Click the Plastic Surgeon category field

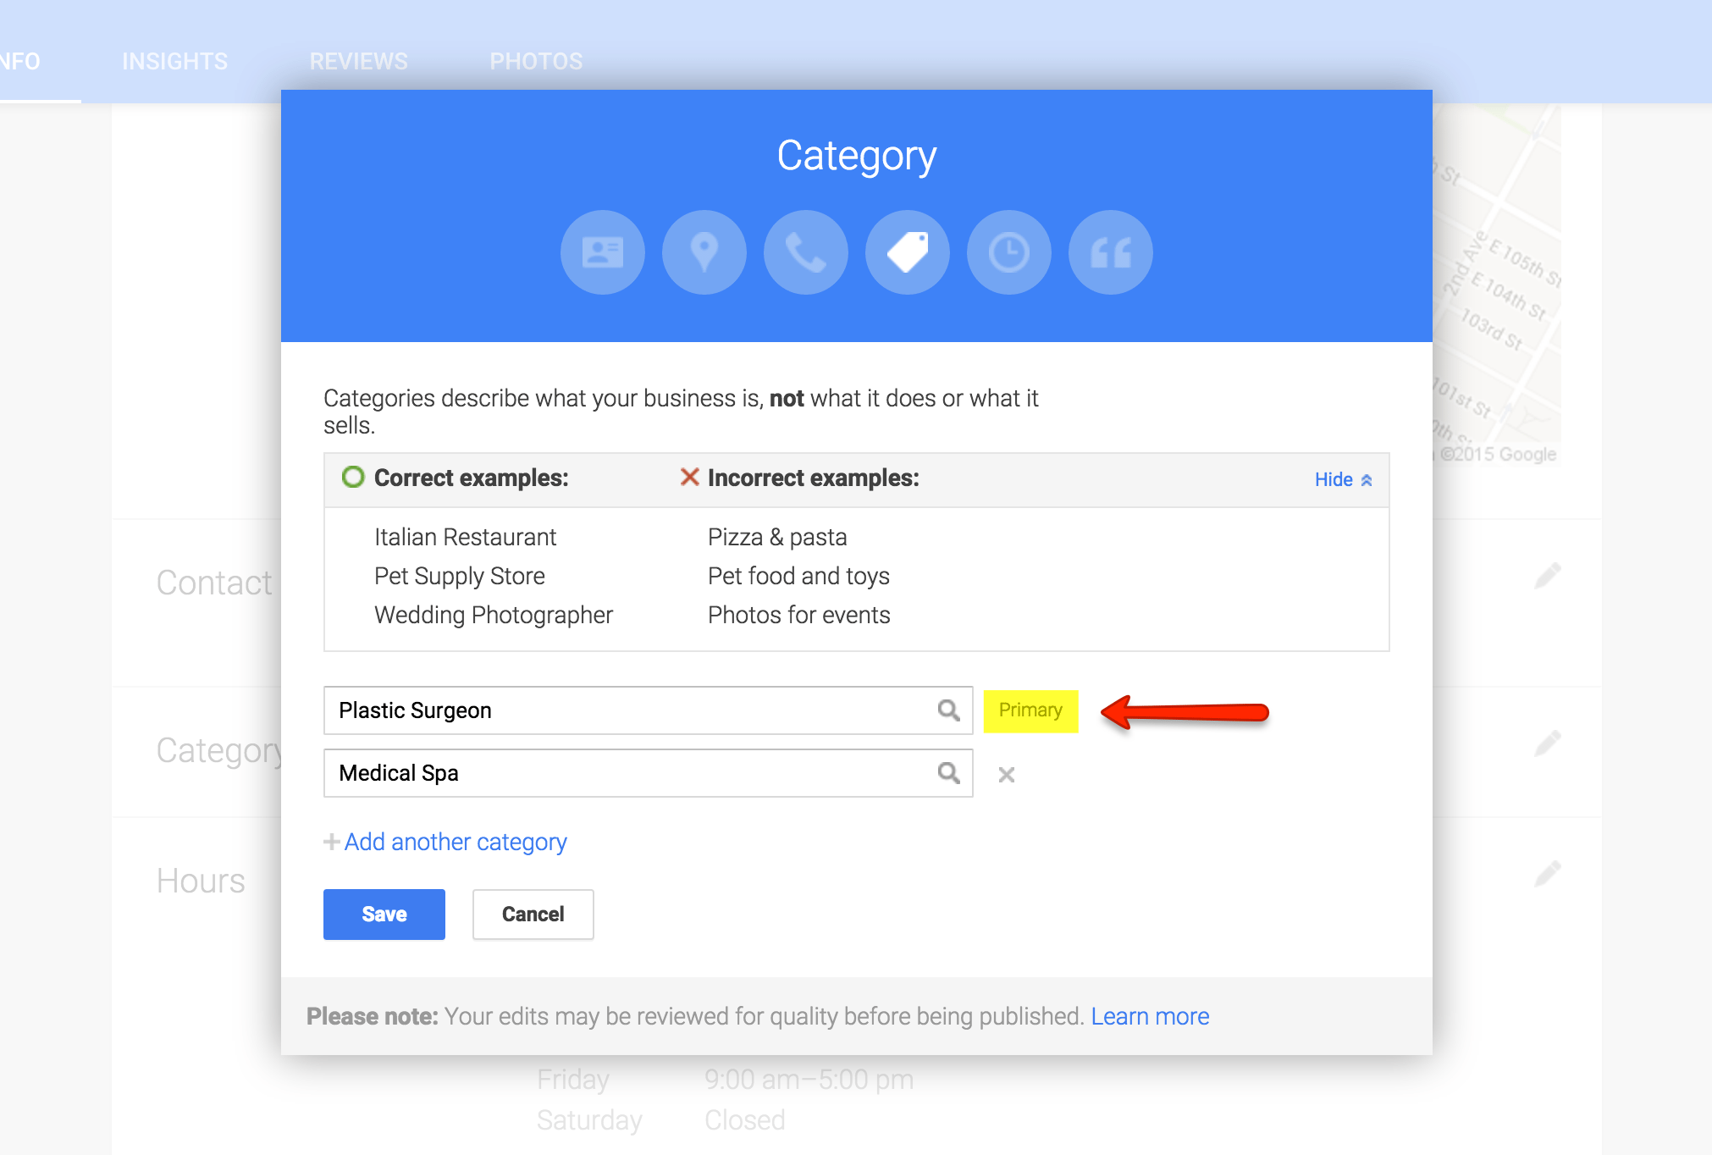[x=648, y=710]
